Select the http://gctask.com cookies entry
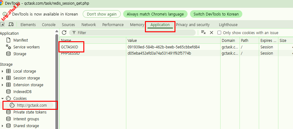Image resolution: width=293 pixels, height=129 pixels. (x=32, y=105)
